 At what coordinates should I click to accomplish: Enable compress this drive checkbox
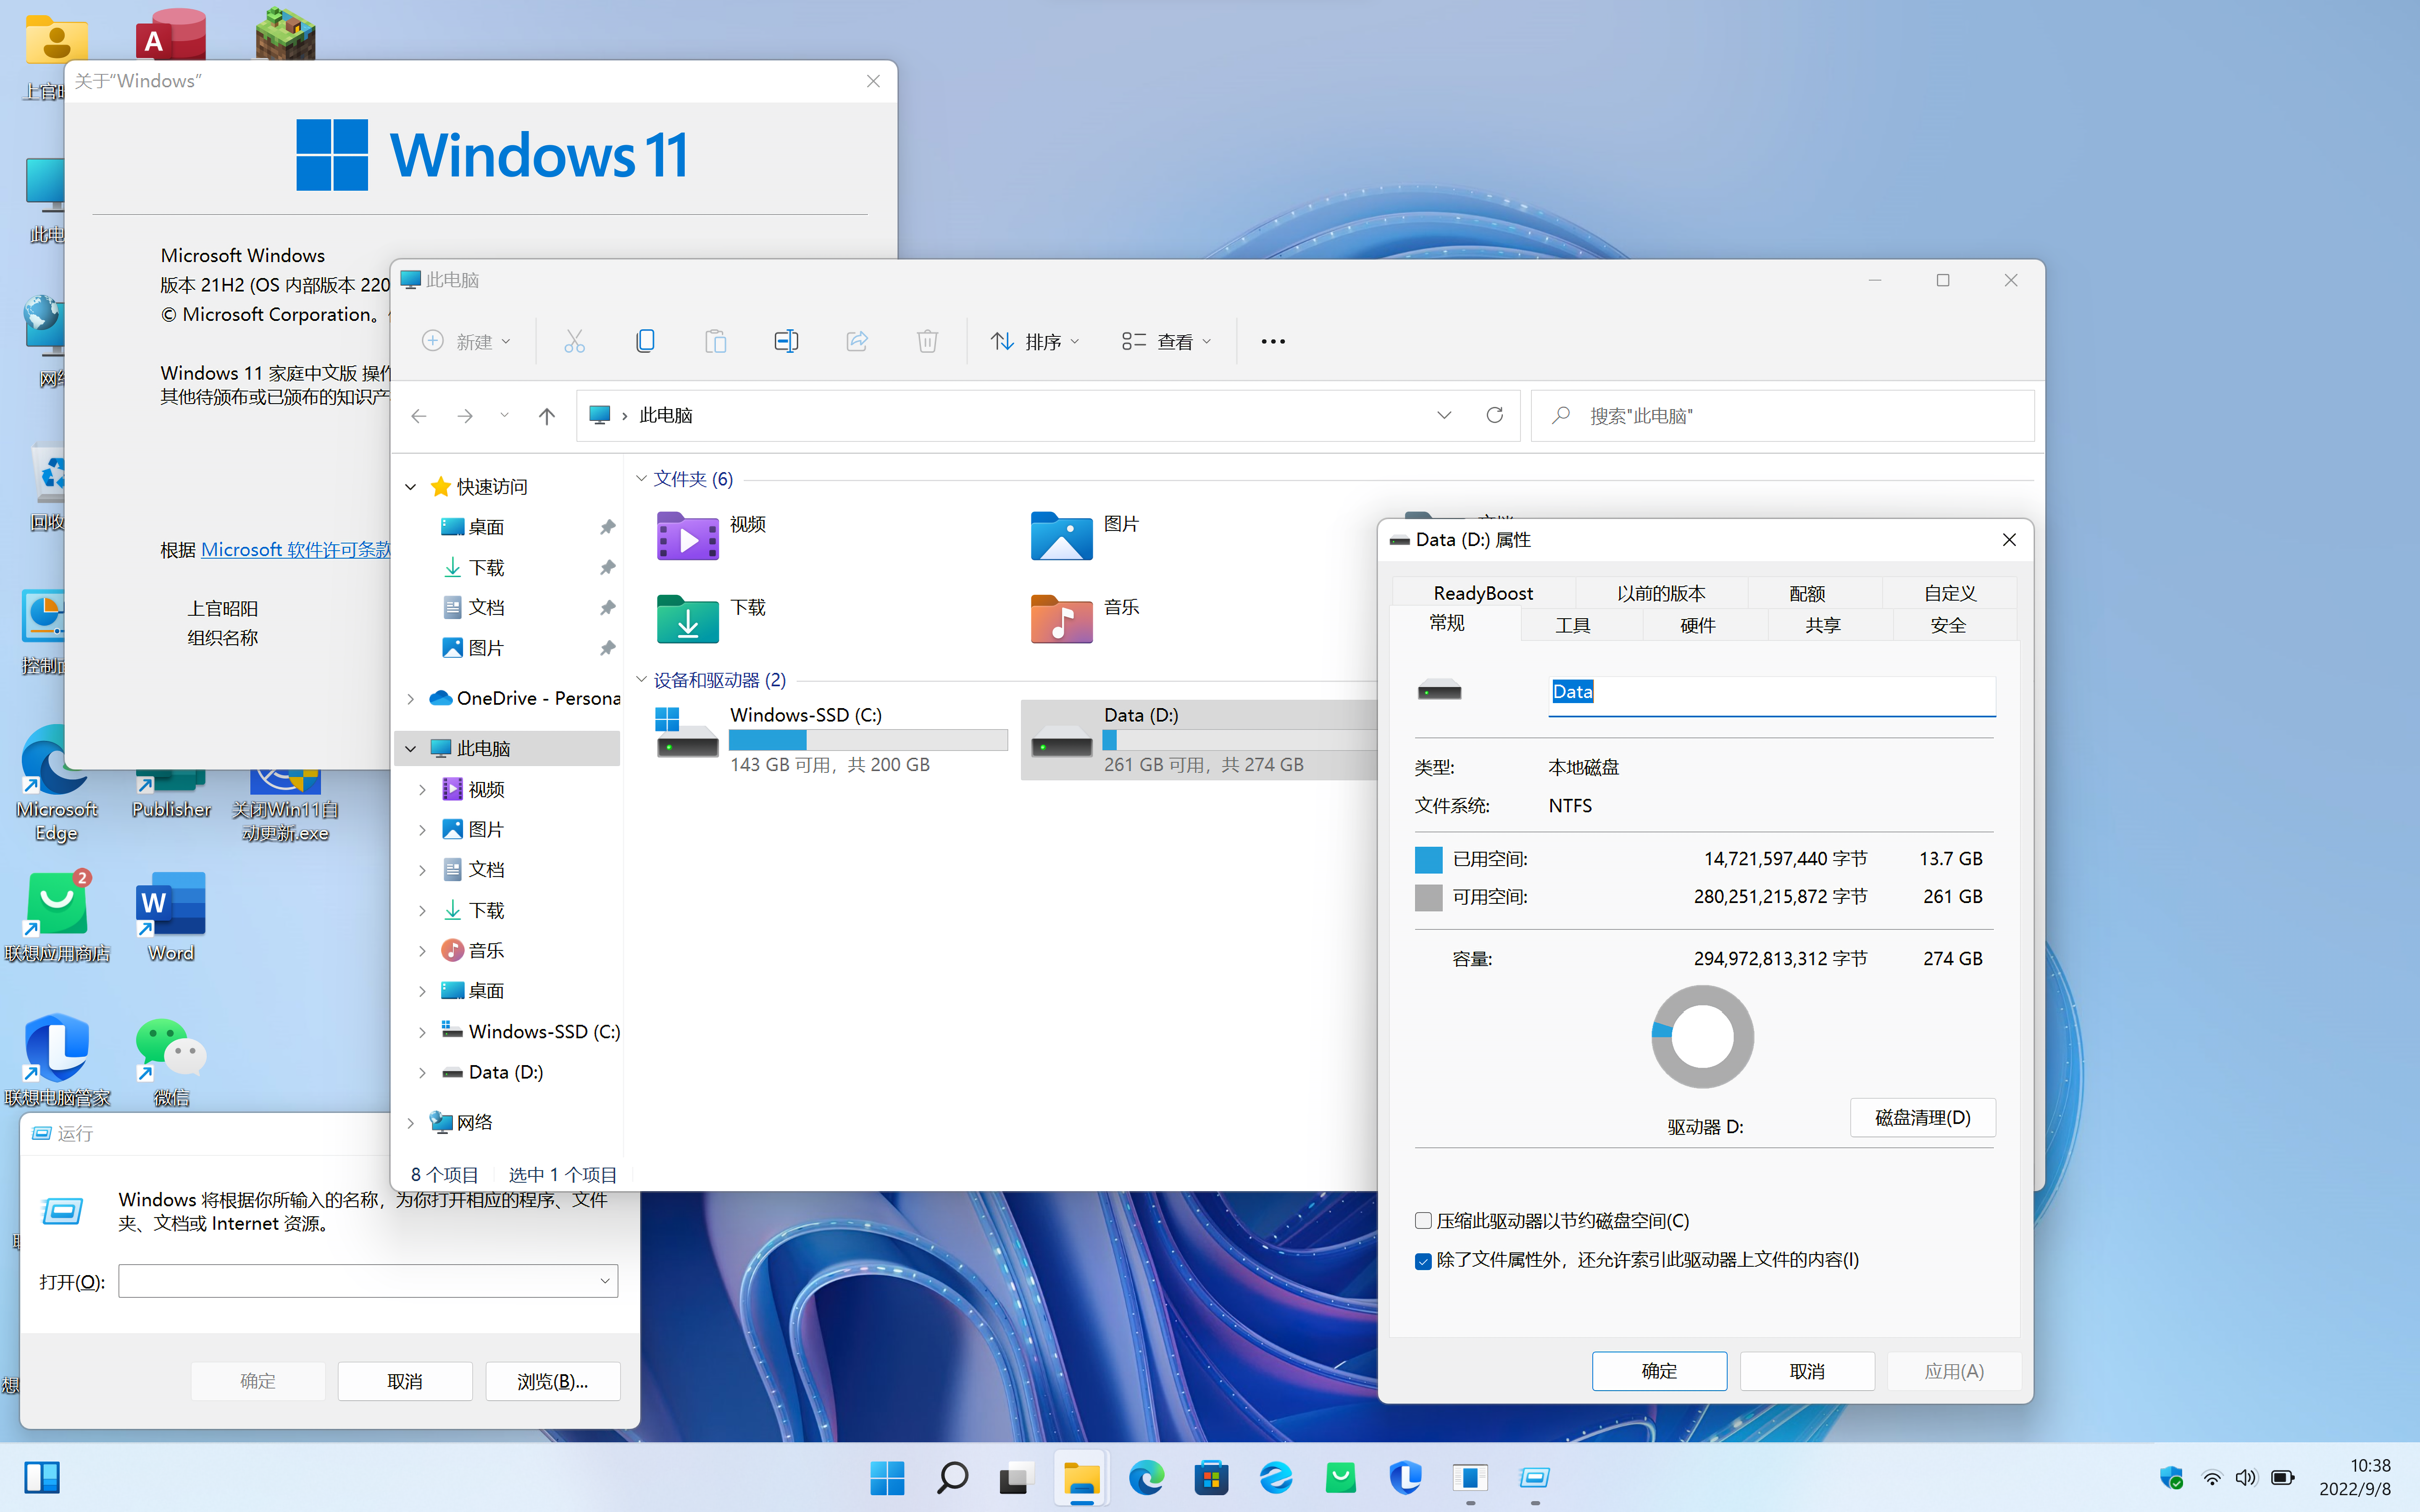(x=1423, y=1220)
